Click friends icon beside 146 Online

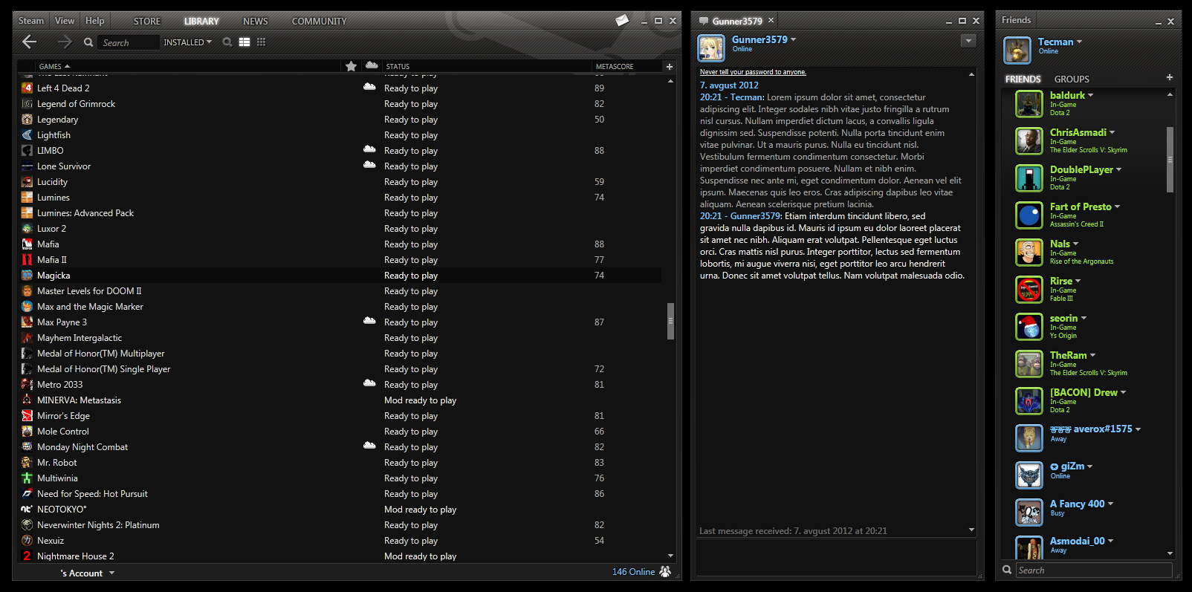665,571
